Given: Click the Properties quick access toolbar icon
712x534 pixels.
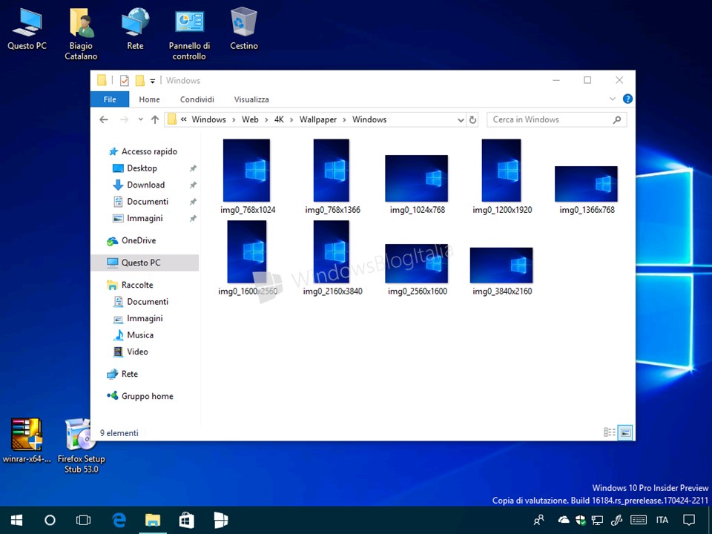Looking at the screenshot, I should [x=124, y=81].
